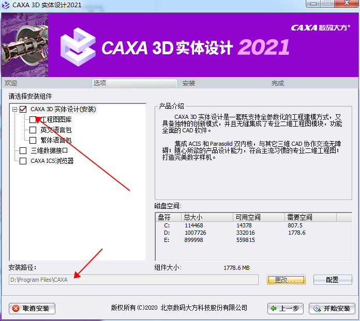Screen dimensions: 360x321
Task: Check the CAXA ICS浏览器 checkbox
Action: click(23, 161)
